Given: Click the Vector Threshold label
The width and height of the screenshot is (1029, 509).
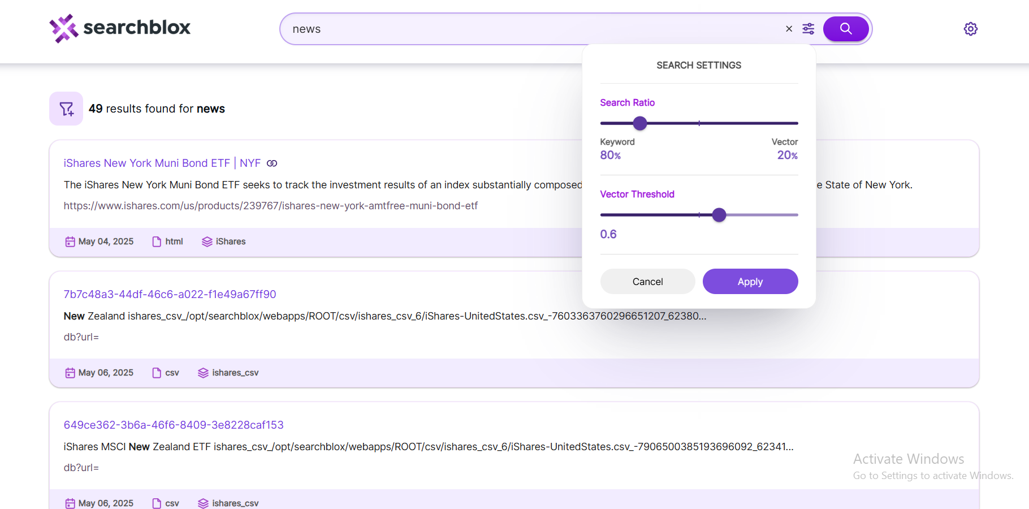Looking at the screenshot, I should click(637, 194).
